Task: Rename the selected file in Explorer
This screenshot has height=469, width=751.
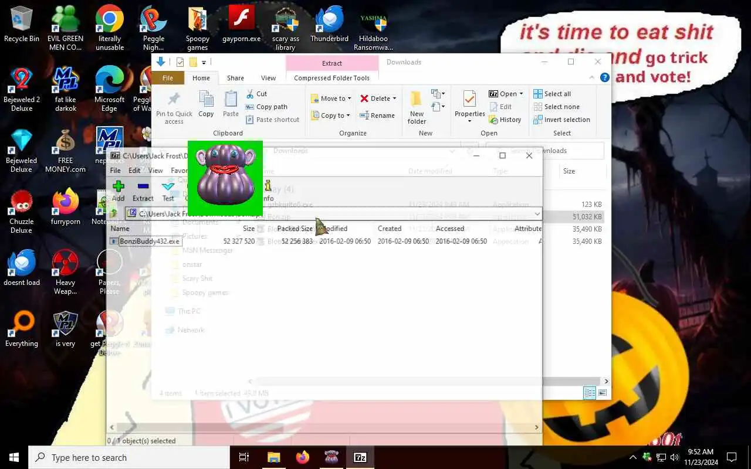Action: 377,115
